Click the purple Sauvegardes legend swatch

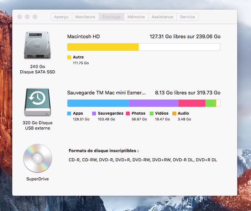[94, 114]
